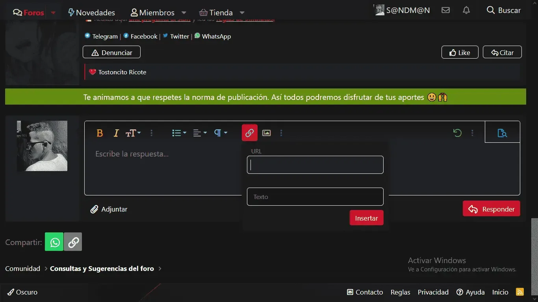
Task: Expand the Foros dropdown arrow
Action: pyautogui.click(x=54, y=13)
